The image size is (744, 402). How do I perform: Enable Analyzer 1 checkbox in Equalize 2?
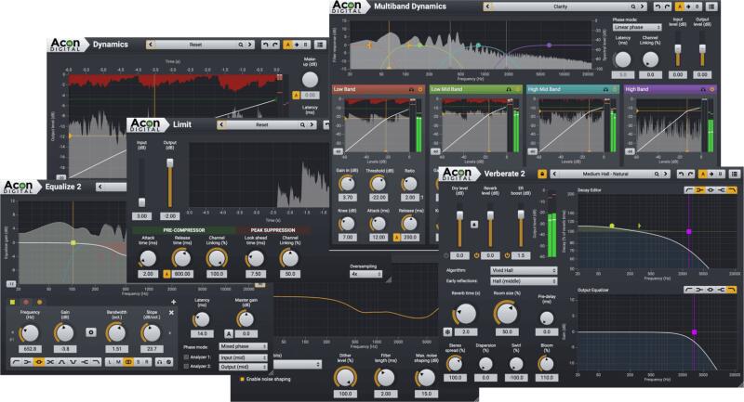[186, 357]
